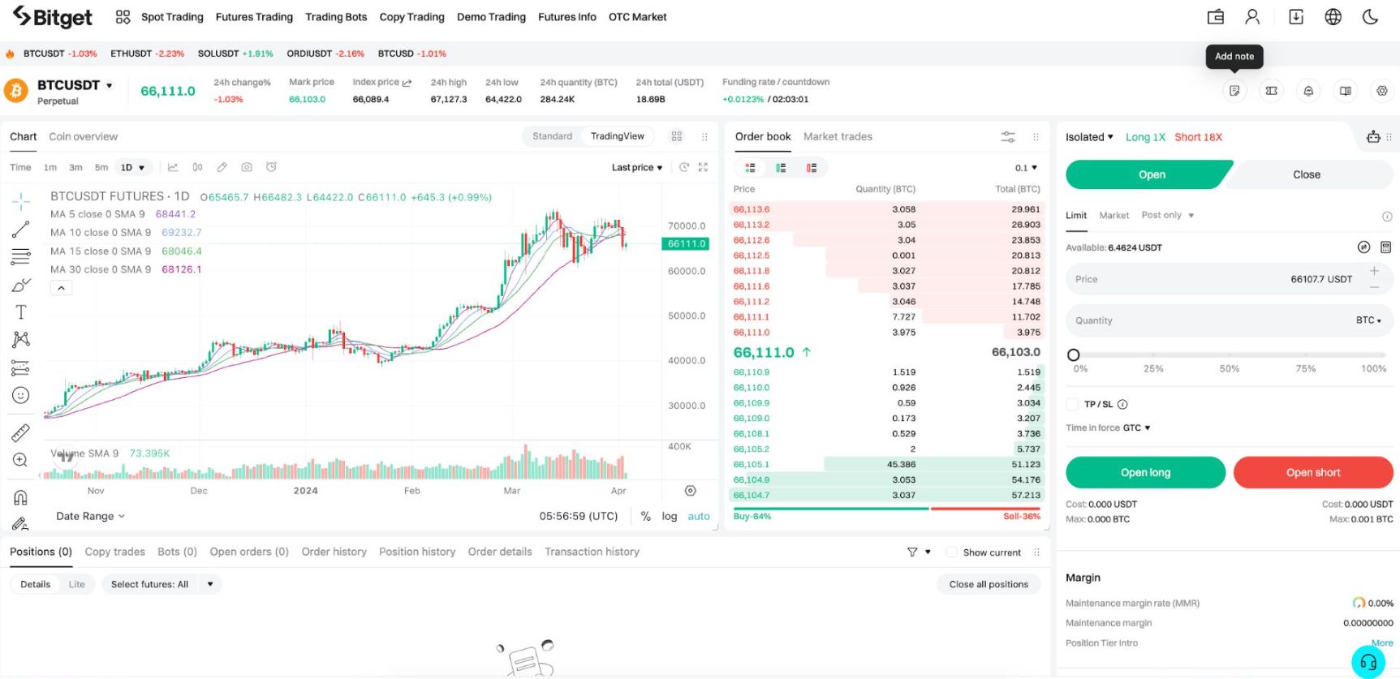Click the Open short button

pos(1313,472)
